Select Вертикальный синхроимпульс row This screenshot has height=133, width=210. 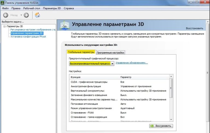119,91
